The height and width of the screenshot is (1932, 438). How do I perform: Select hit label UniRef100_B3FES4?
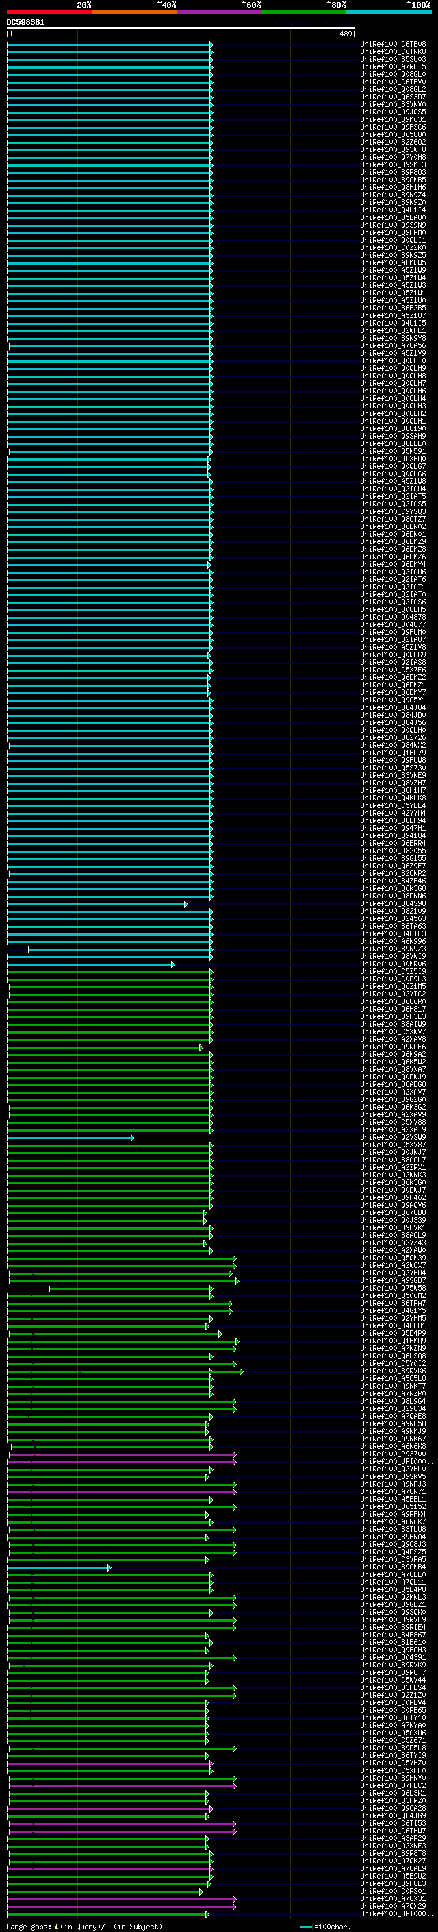click(393, 1687)
